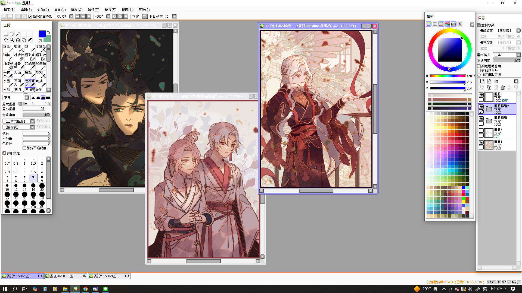Open the 畫紙質感 texture dropdown
Screen dimensions: 522x293
518,31
